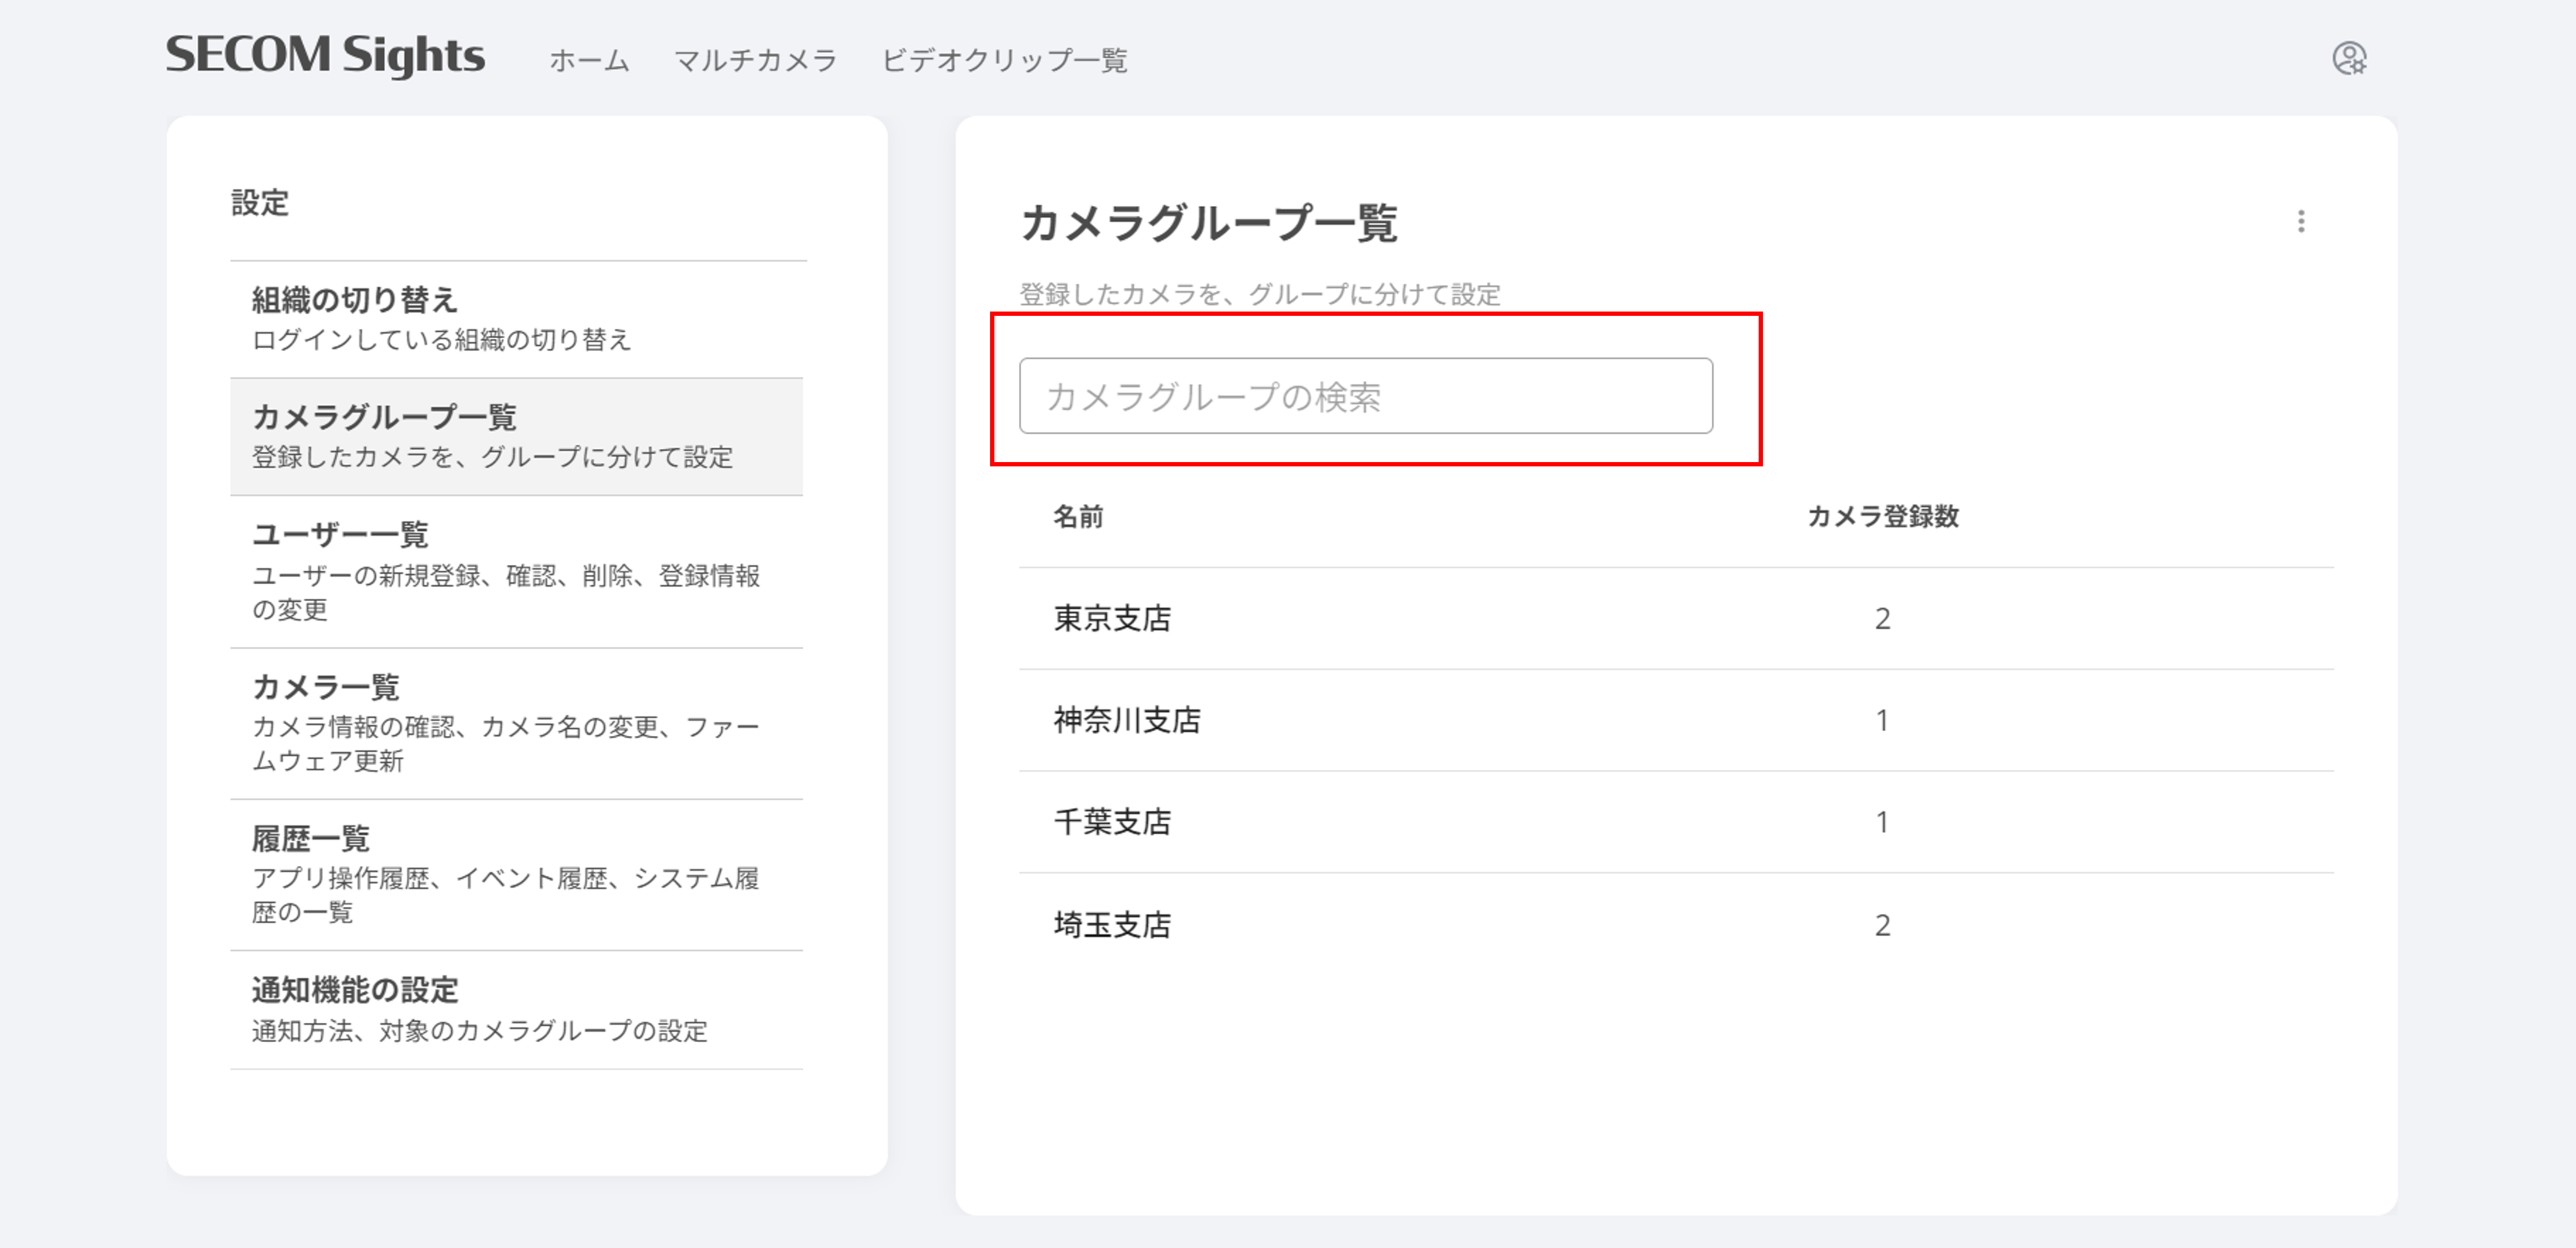Select the カメラグループ一覧 settings item

point(517,437)
